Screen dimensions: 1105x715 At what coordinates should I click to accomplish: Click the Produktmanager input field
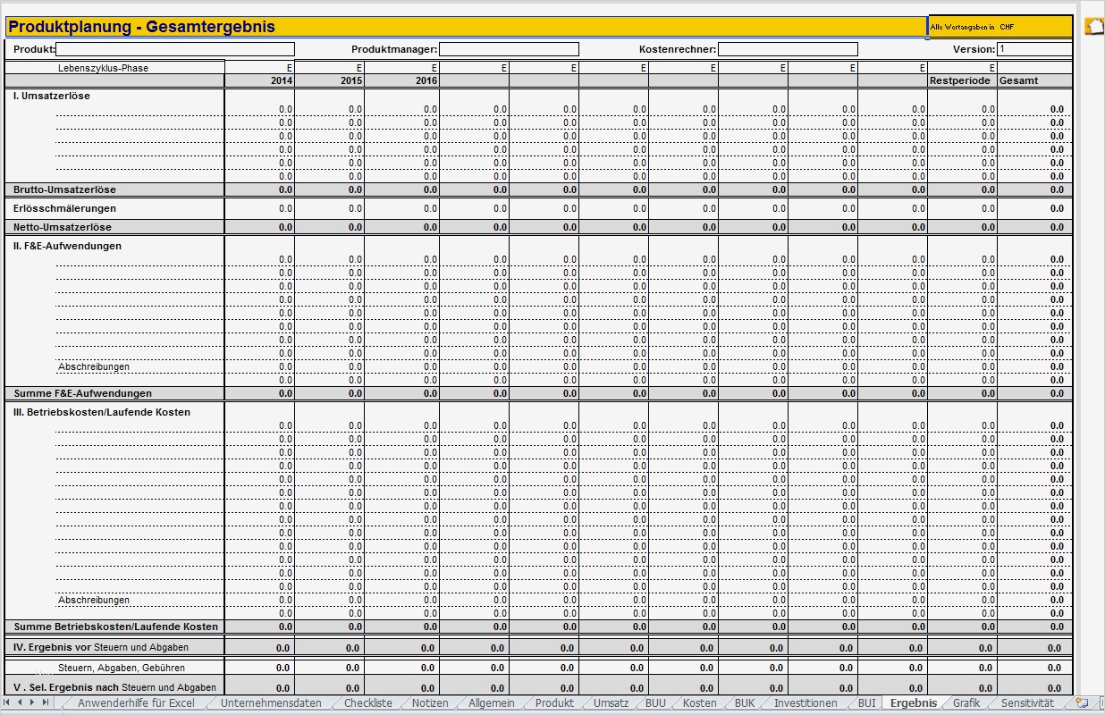coord(508,49)
